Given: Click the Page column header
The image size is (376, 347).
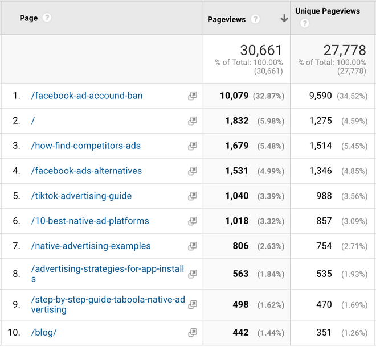Looking at the screenshot, I should tap(28, 18).
